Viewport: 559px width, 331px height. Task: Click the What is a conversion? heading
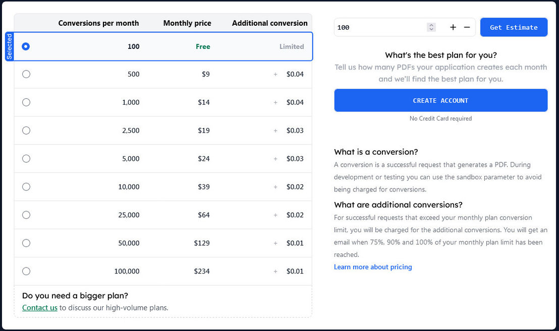tap(376, 152)
